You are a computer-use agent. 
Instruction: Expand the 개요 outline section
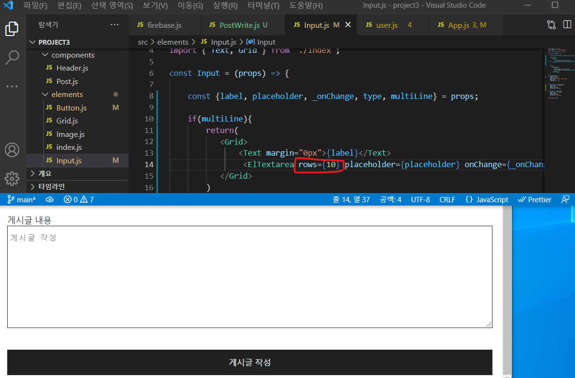coord(77,173)
